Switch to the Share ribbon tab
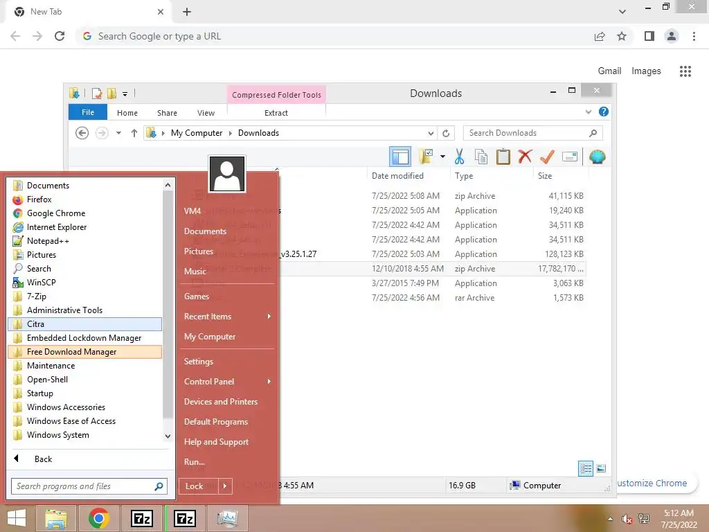The height and width of the screenshot is (532, 709). click(x=167, y=113)
